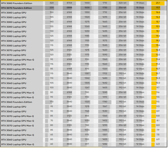Select the 220 watt power cell
The width and height of the screenshot is (168, 148).
[x=52, y=8]
